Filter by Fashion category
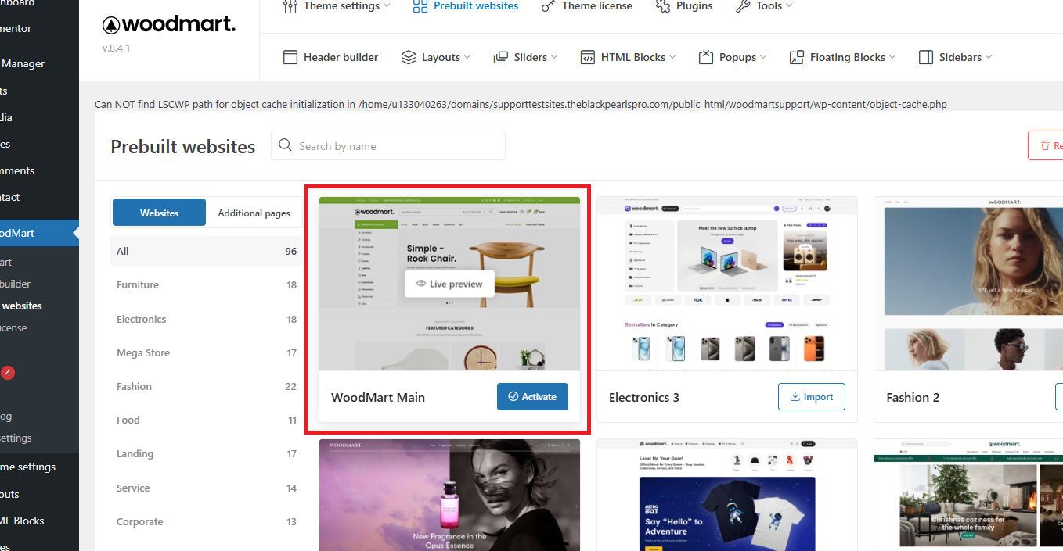 point(206,386)
